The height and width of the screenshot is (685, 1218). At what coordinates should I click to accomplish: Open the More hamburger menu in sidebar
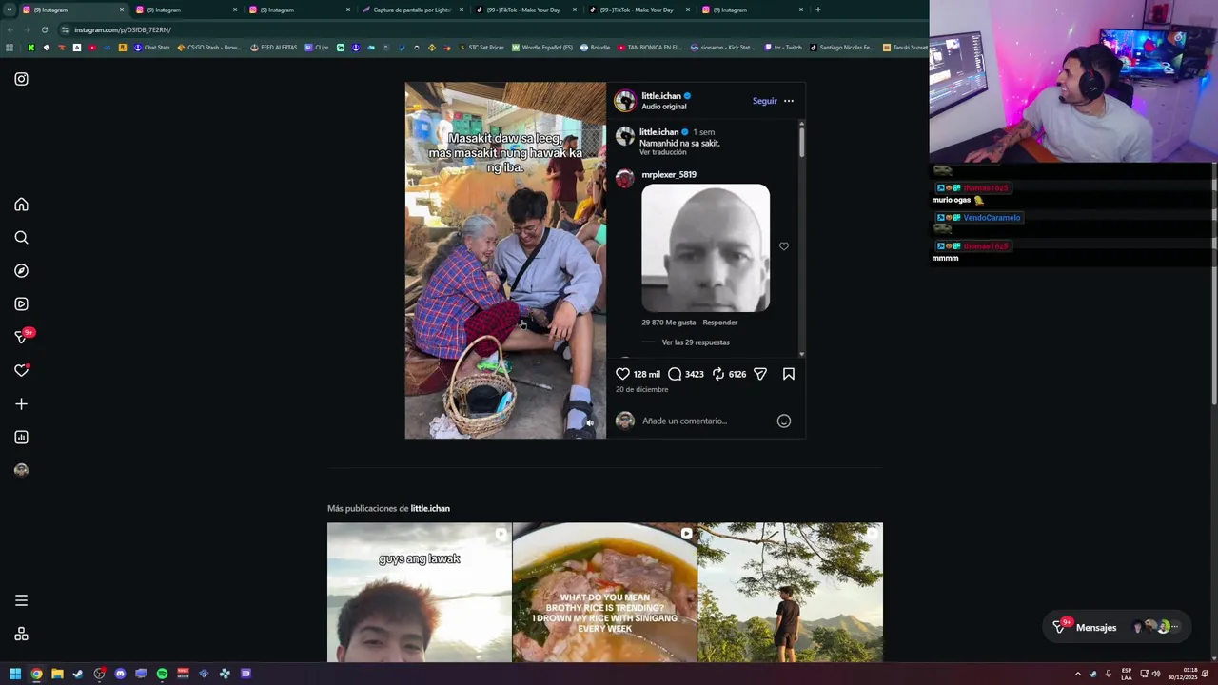[21, 600]
